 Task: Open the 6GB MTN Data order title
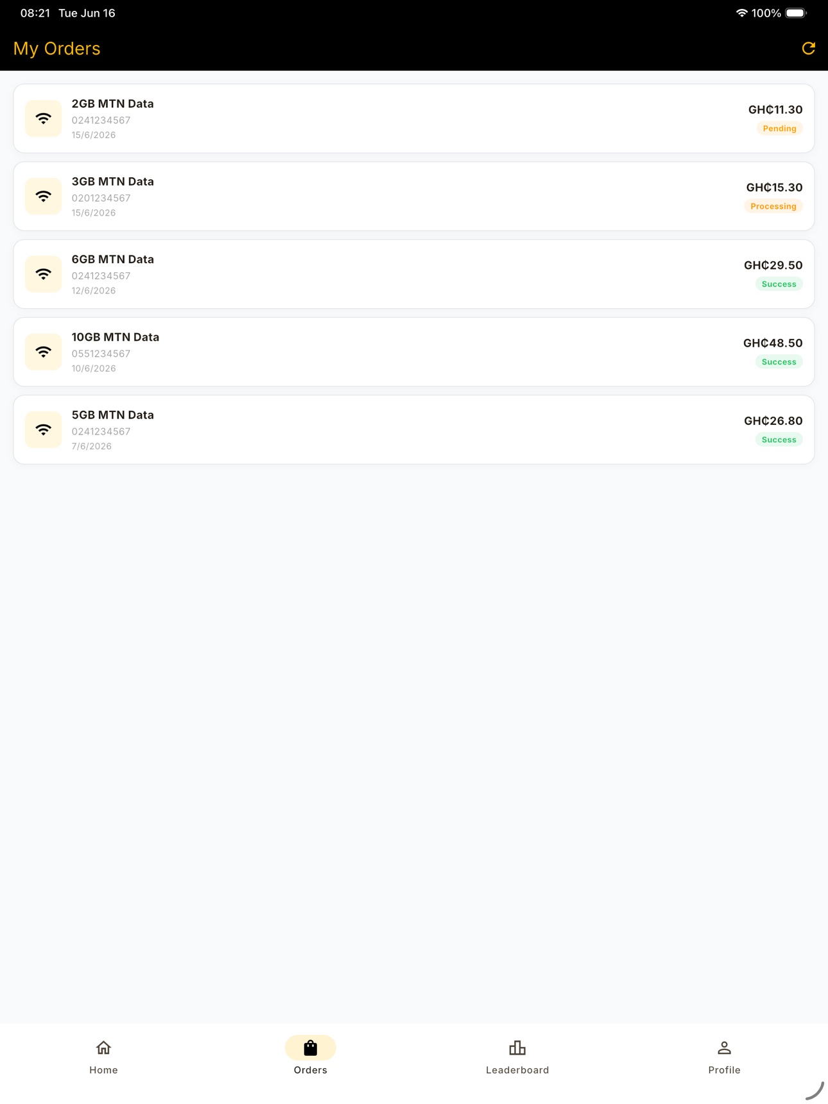pos(112,259)
